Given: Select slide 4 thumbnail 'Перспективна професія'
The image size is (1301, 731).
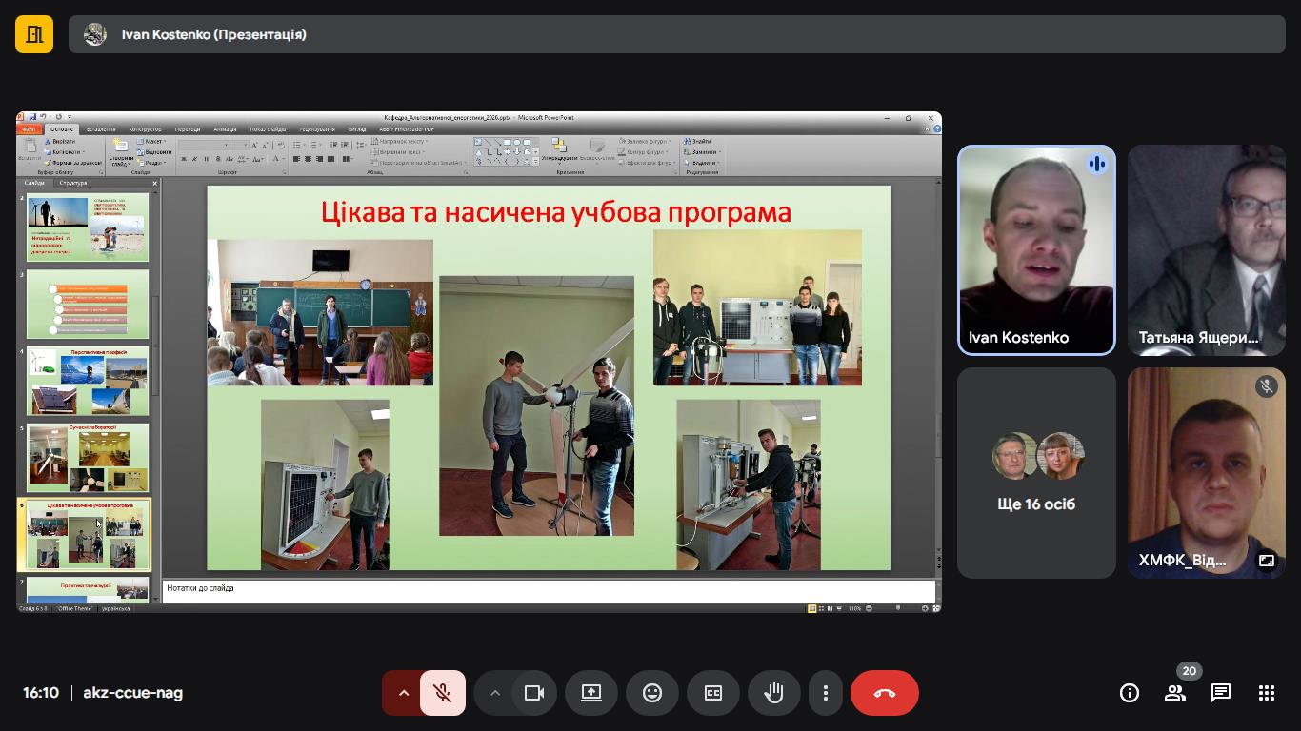Looking at the screenshot, I should click(88, 381).
